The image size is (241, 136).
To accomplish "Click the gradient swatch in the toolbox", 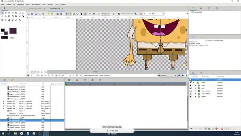I will [4, 37].
